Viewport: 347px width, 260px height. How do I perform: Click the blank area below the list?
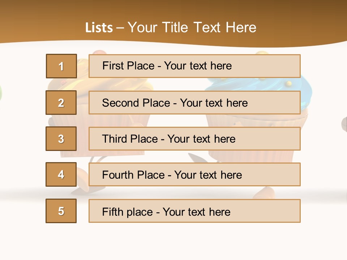tap(173, 241)
